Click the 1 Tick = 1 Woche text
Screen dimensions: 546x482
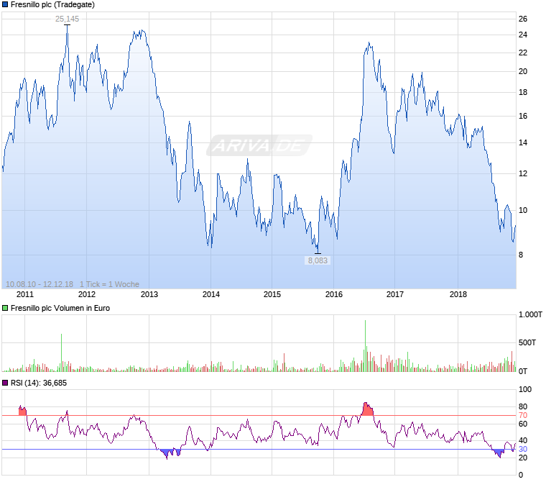109,284
